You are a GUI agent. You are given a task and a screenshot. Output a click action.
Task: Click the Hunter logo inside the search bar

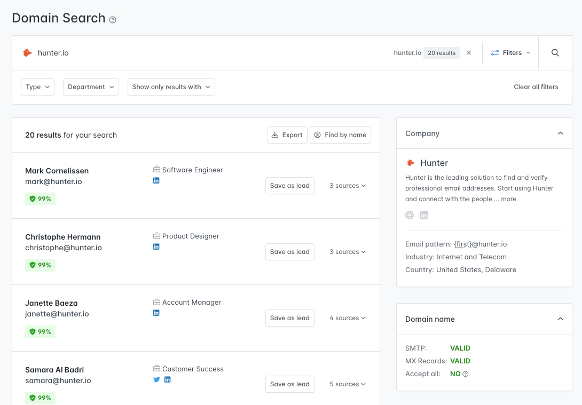(27, 53)
